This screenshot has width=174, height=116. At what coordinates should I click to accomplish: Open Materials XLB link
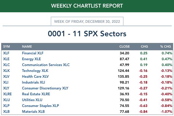[x=34, y=112]
